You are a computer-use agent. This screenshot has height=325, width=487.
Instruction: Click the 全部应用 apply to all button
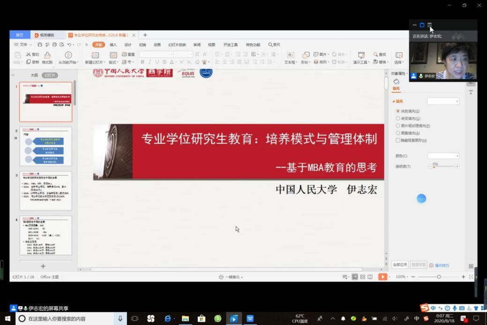pyautogui.click(x=400, y=265)
